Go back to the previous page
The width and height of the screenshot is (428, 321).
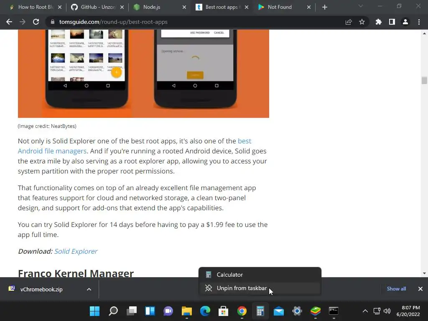pos(9,22)
